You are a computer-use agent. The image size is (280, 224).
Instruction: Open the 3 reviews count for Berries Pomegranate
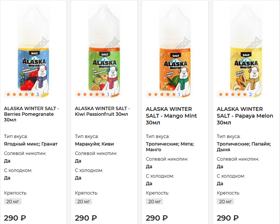tap(38, 94)
